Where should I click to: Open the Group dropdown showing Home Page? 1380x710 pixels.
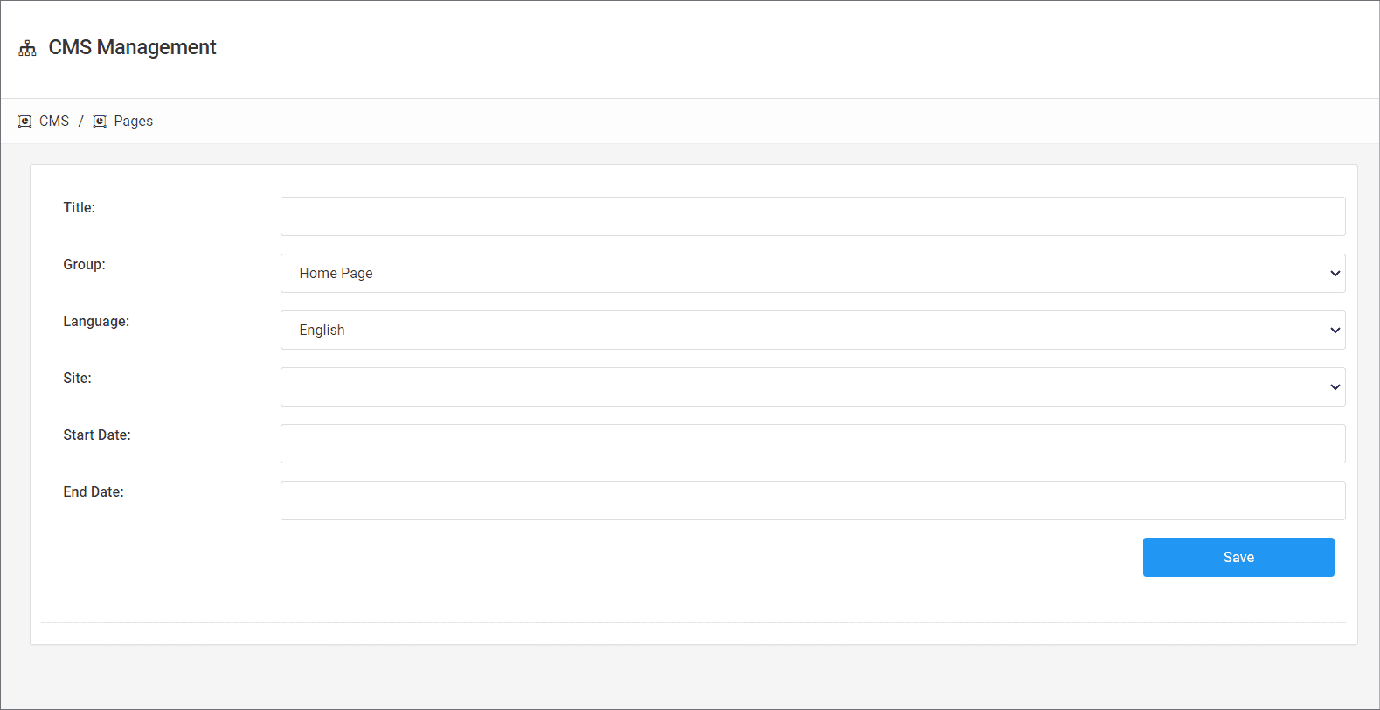[812, 273]
